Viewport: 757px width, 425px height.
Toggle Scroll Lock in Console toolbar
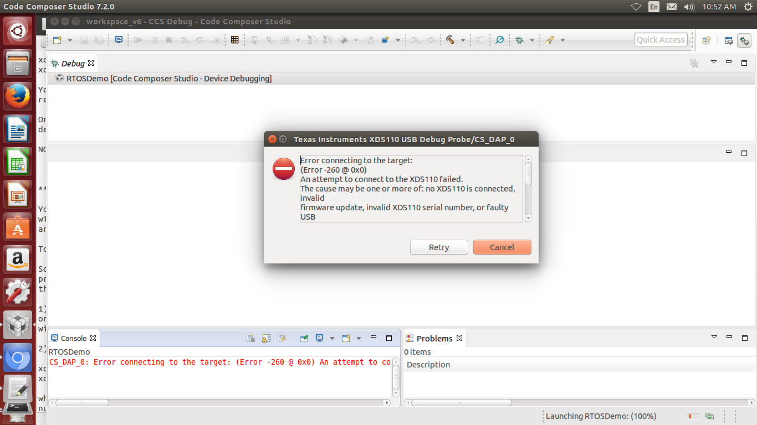(266, 338)
